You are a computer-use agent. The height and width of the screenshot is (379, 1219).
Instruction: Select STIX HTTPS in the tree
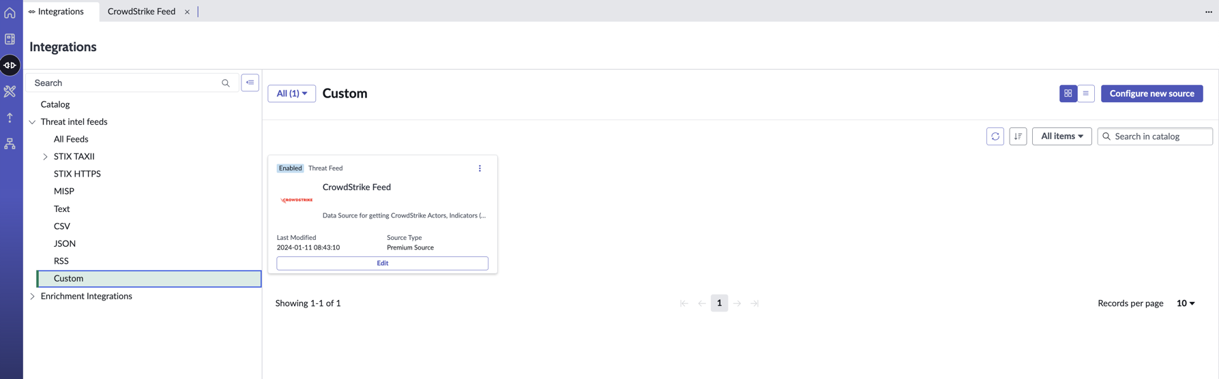tap(77, 174)
